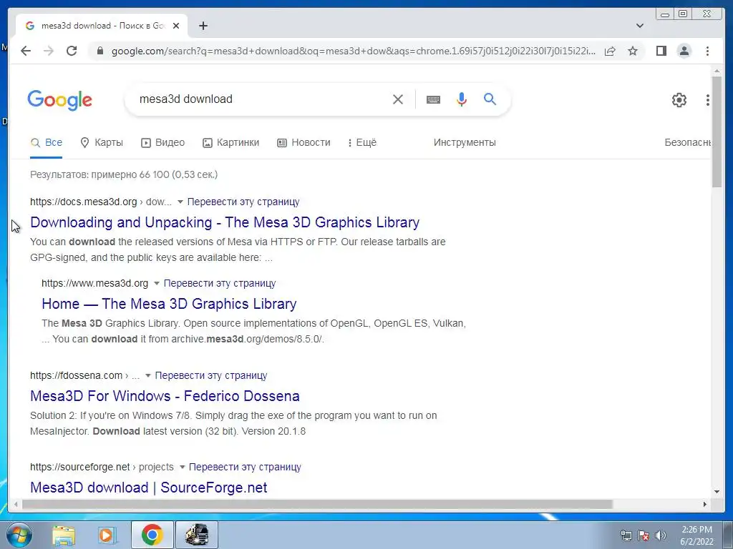733x549 pixels.
Task: Open Downloading and Unpacking Mesa result
Action: [225, 222]
